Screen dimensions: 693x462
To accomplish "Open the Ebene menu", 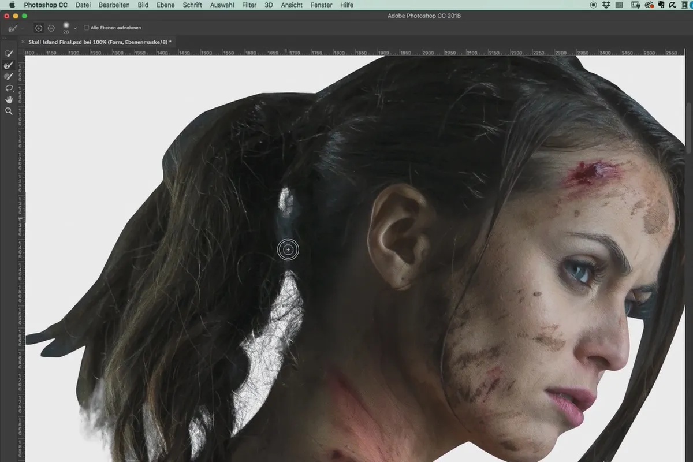I will pyautogui.click(x=166, y=5).
